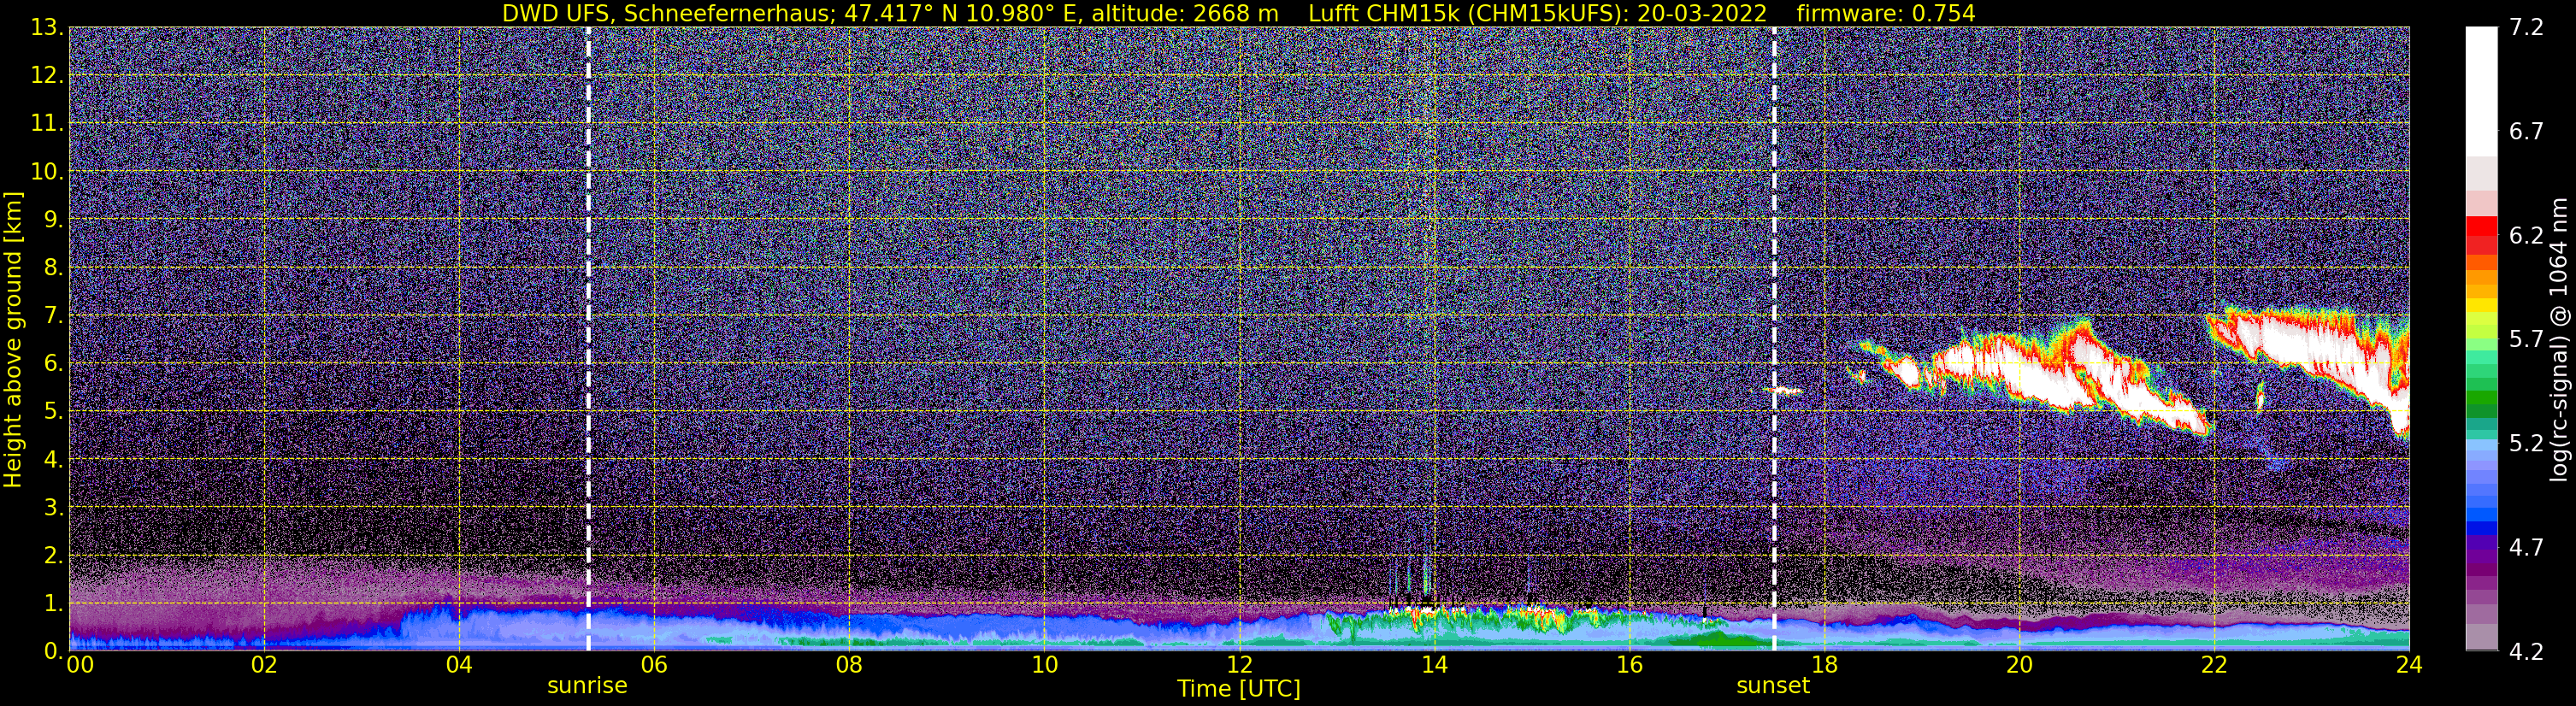
Task: Click the 02 tick on time axis
Action: [x=263, y=664]
